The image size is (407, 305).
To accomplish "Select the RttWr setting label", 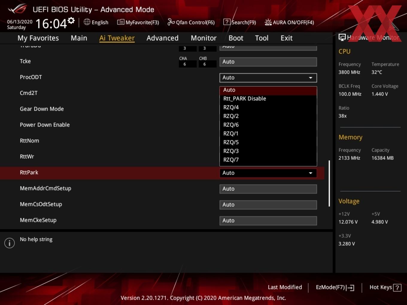I will (27, 157).
